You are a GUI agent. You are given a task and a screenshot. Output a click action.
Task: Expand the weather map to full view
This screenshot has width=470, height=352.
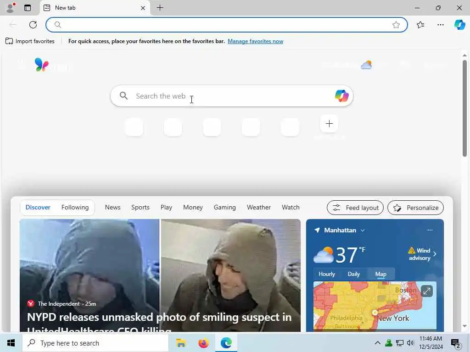point(426,291)
